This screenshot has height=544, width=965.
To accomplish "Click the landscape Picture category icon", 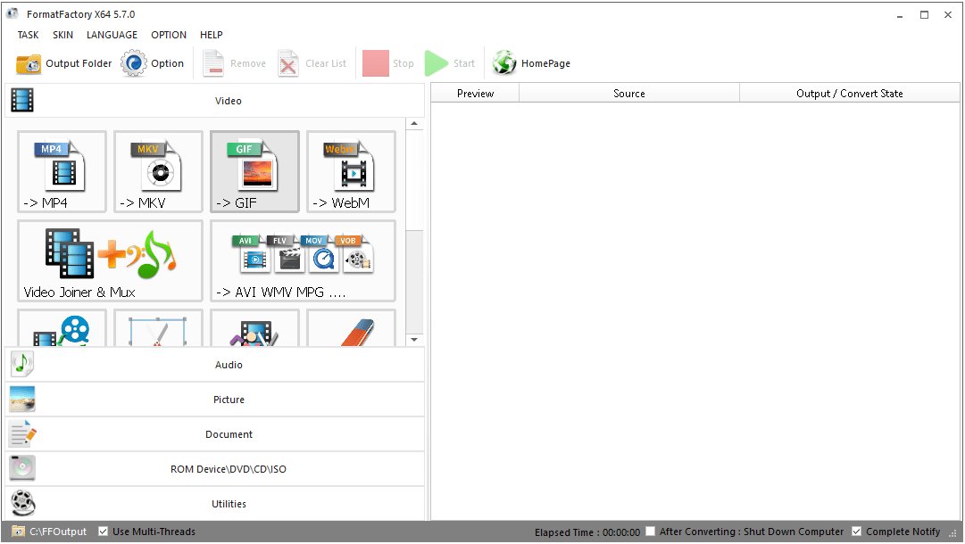I will (22, 399).
